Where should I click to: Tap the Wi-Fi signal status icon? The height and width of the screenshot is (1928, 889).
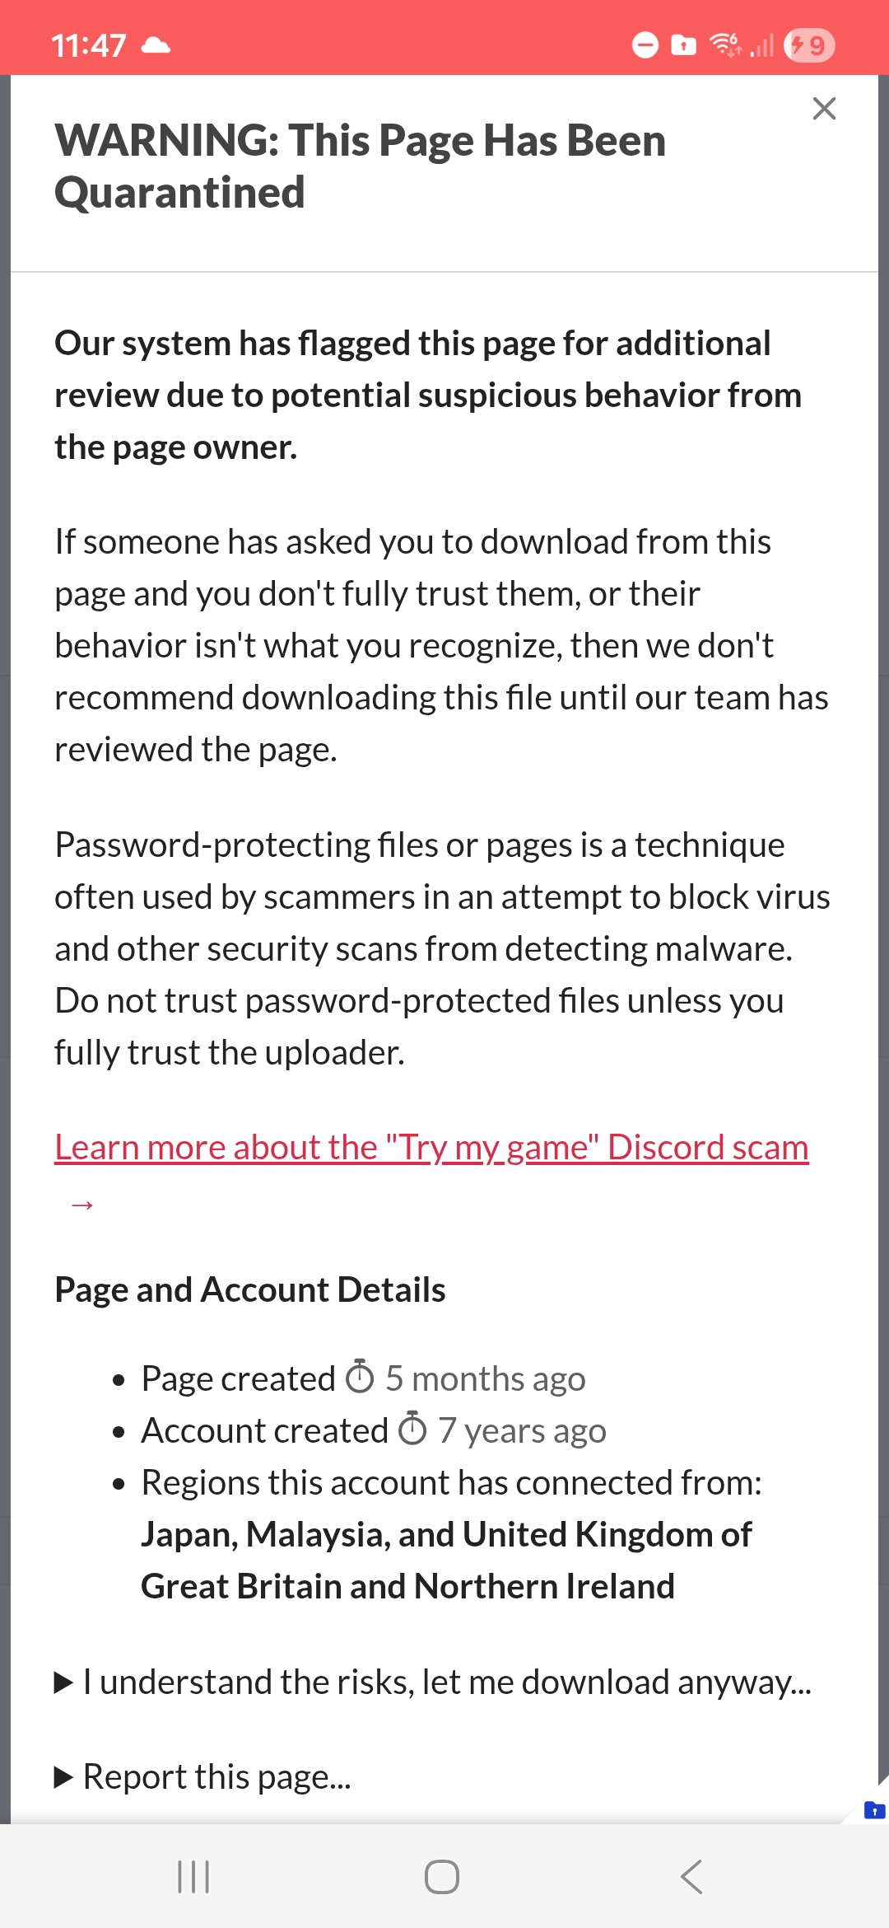pos(726,44)
